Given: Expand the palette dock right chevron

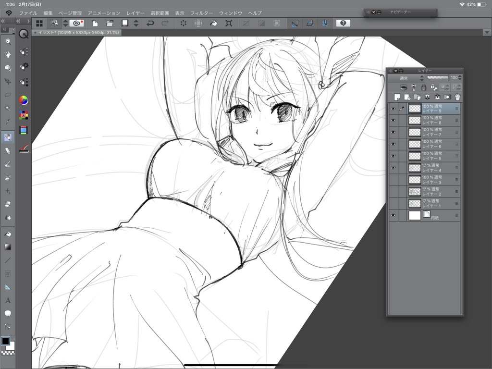Looking at the screenshot, I should [28, 21].
